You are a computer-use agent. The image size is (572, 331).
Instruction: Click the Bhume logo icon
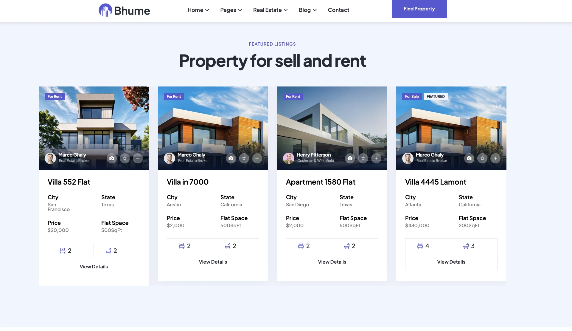click(x=105, y=10)
